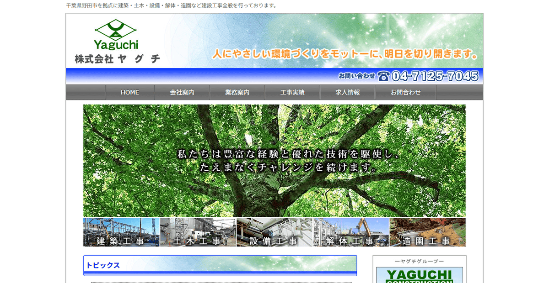Open the 業務案内 menu item
The height and width of the screenshot is (283, 549).
237,92
